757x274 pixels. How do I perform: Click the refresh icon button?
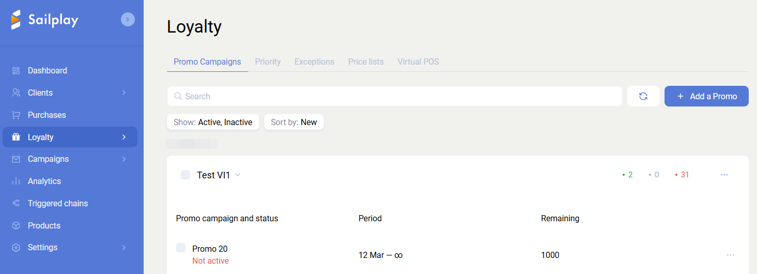pos(643,96)
